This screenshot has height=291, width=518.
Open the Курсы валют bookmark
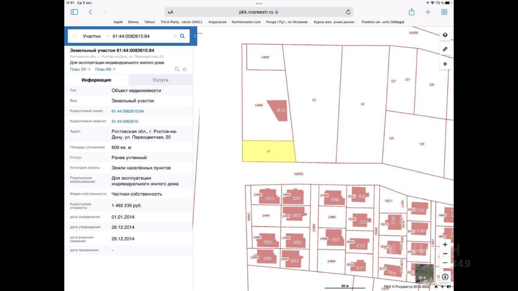(334, 22)
